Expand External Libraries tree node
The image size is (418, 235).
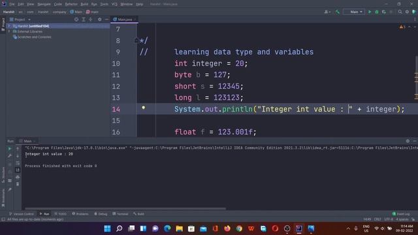9,31
